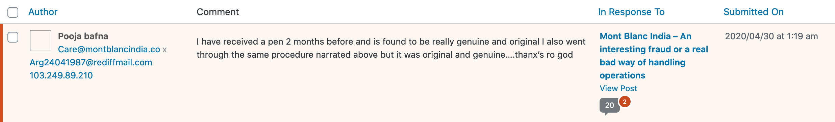Click the View Post link

[x=618, y=88]
